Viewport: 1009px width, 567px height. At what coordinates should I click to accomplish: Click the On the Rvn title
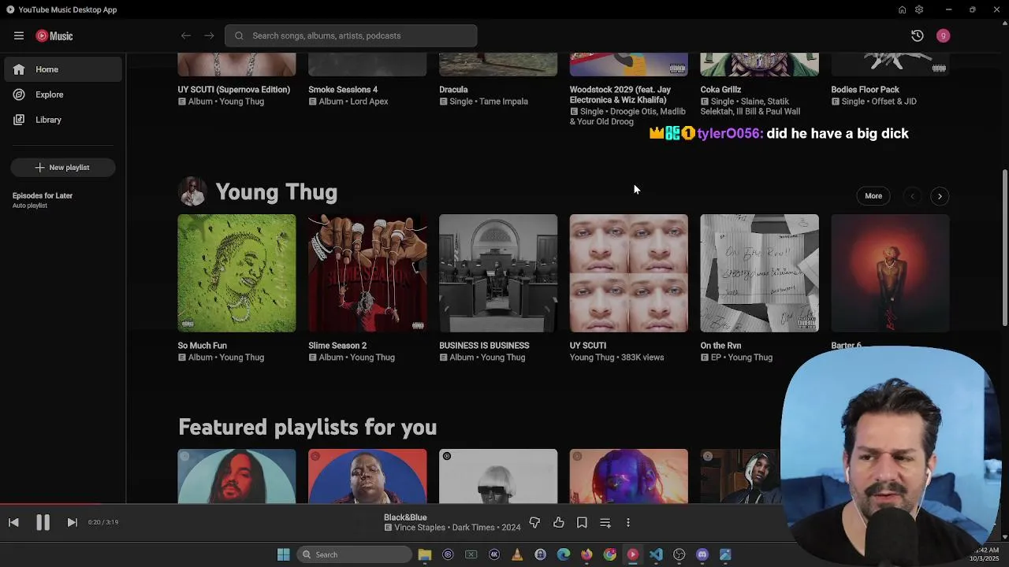(x=720, y=346)
